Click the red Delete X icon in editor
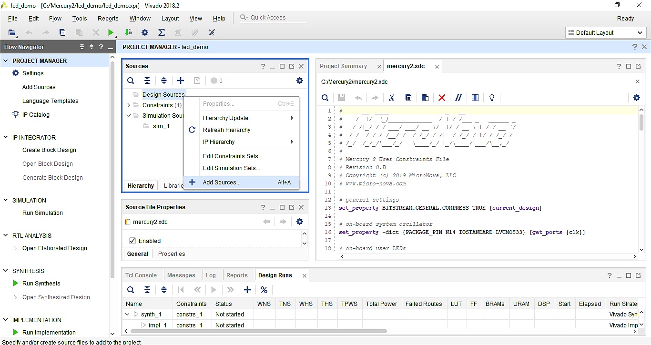651x345 pixels. coord(442,98)
